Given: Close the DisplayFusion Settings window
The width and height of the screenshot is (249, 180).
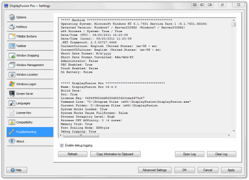Looking at the screenshot, I should click(239, 5).
